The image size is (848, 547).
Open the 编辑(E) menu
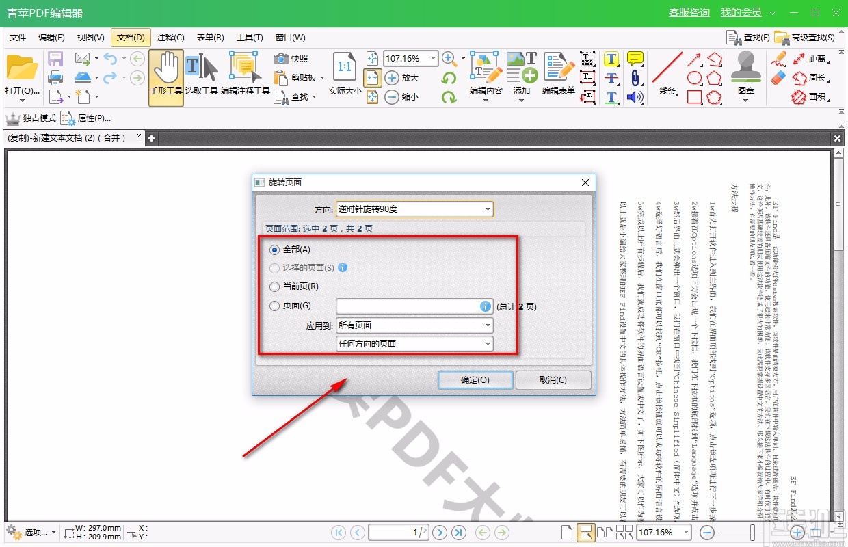pyautogui.click(x=51, y=38)
